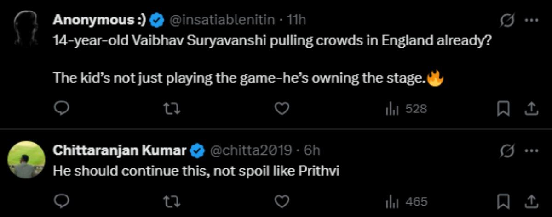Open Grok icon on Chittaranjan's reply
Screen dimensions: 552x217
(x=507, y=150)
